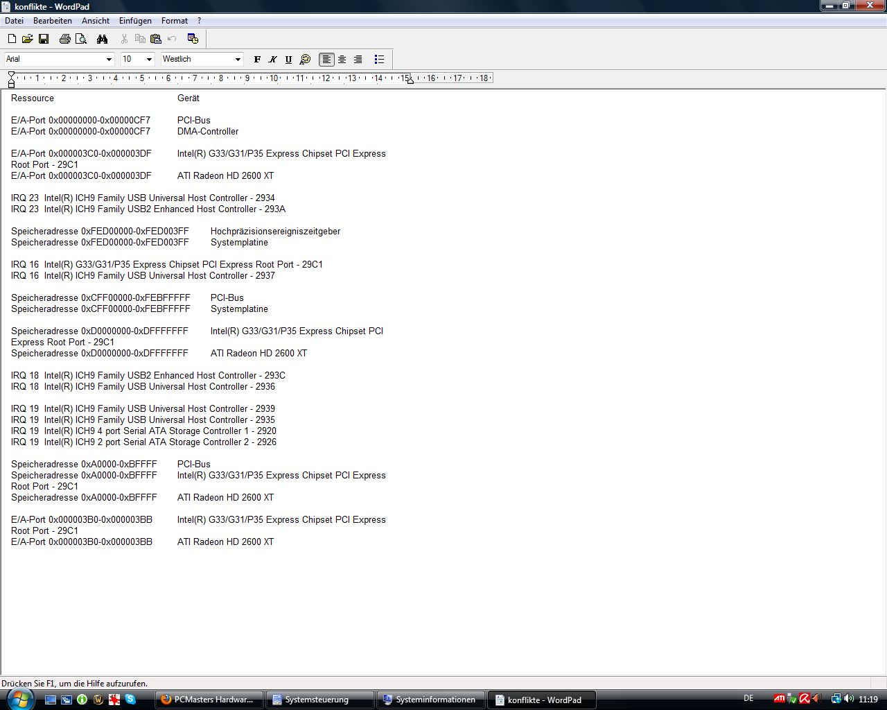Open the Einfügen menu
The height and width of the screenshot is (710, 887).
(135, 21)
